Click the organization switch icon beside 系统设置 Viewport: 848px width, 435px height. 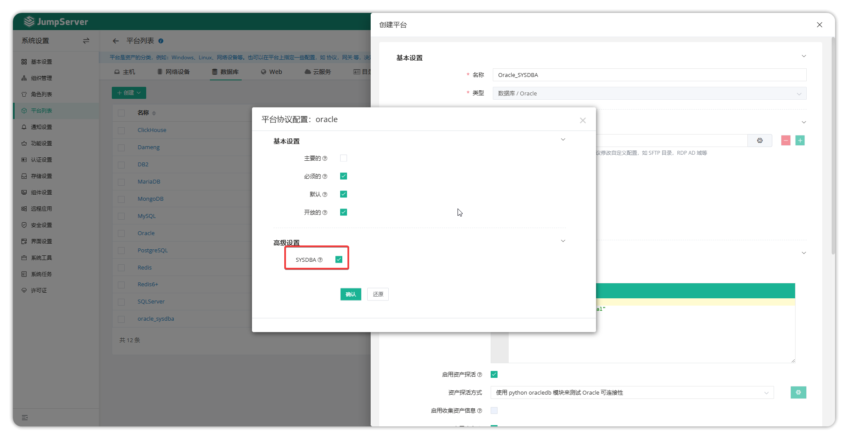pyautogui.click(x=86, y=41)
